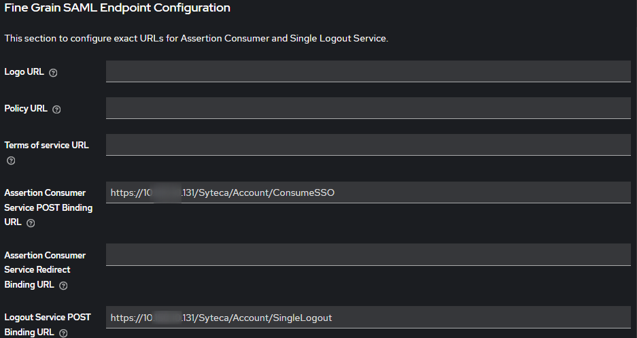
Task: Click help icon next to Logout Service POST Binding URL
Action: (63, 333)
